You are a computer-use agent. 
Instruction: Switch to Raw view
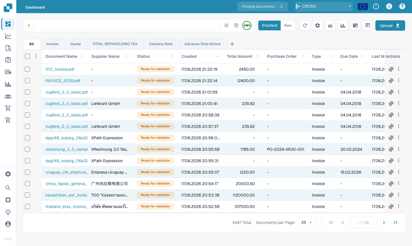[x=288, y=25]
